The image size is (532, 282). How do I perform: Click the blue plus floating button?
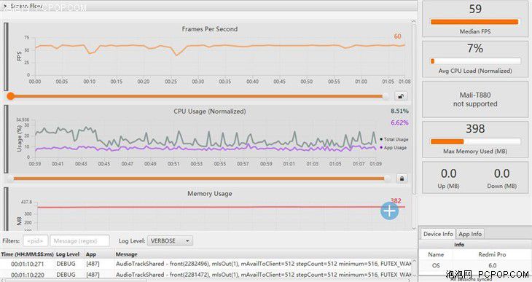[x=389, y=211]
